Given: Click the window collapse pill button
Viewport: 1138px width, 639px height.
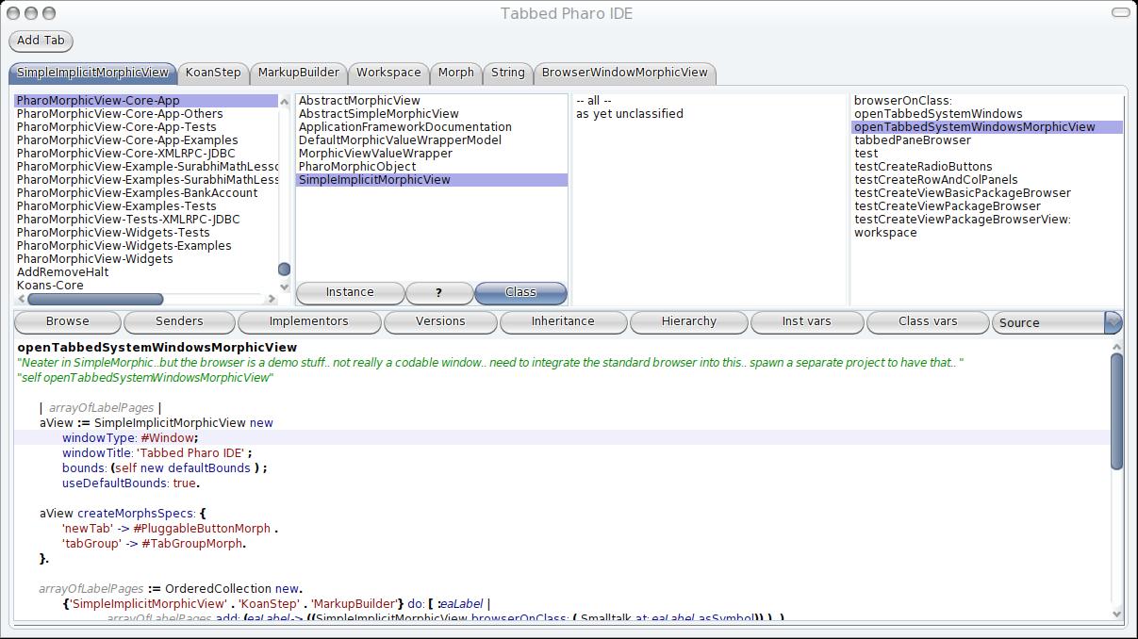Looking at the screenshot, I should tap(1120, 13).
